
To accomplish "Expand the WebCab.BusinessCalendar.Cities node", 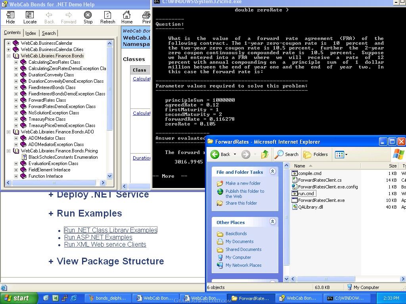I will [9, 49].
